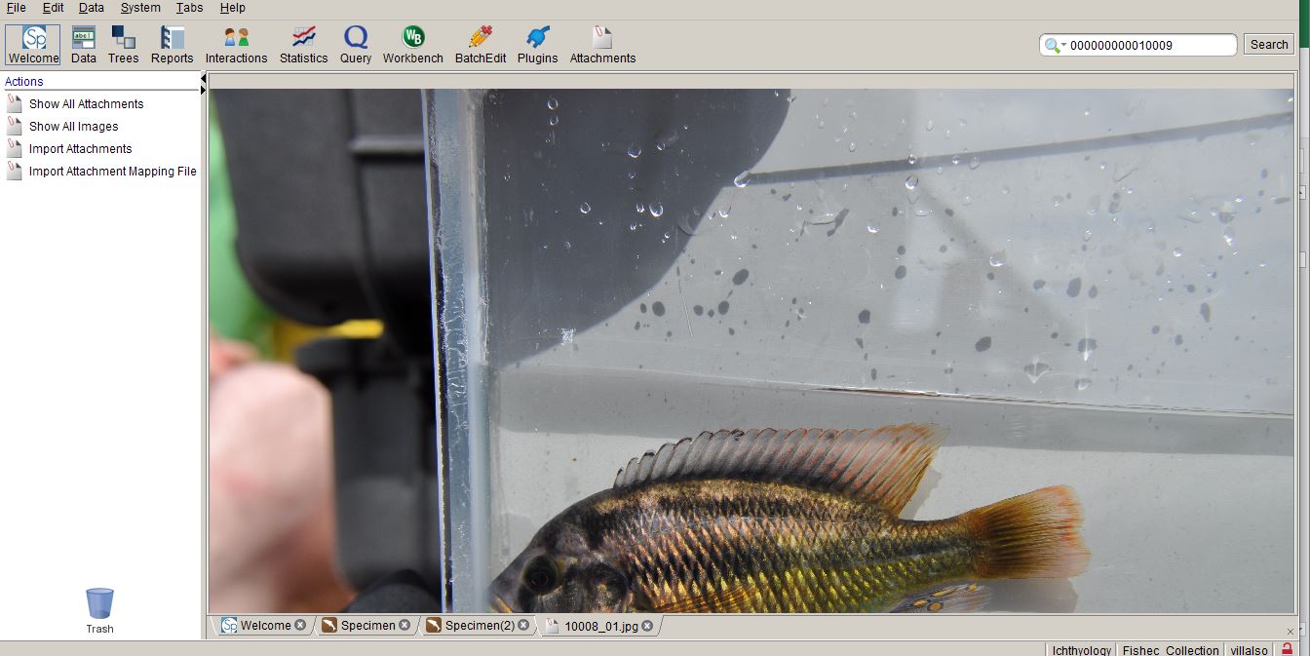The height and width of the screenshot is (656, 1310).
Task: Open the System menu
Action: tap(140, 8)
